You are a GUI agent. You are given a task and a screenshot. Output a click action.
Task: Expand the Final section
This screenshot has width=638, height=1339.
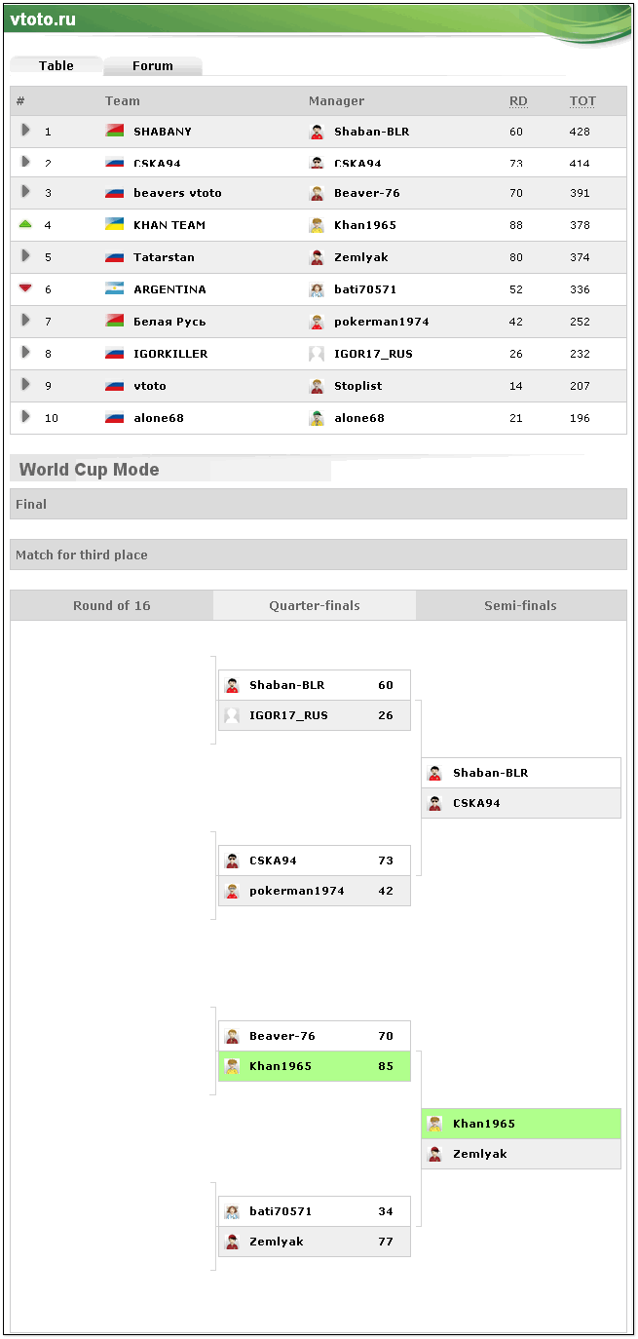(319, 504)
